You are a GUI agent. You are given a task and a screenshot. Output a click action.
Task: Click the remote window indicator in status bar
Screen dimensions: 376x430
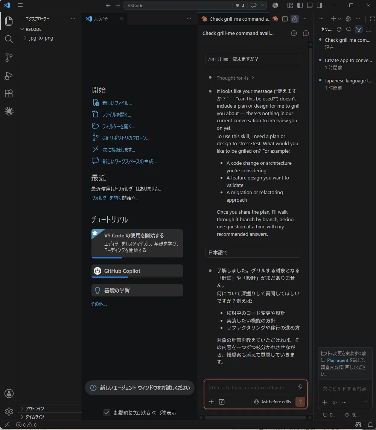7,425
